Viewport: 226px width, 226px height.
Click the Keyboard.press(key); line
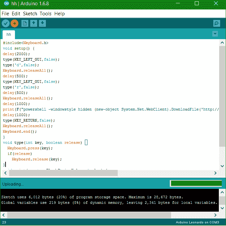click(30, 148)
